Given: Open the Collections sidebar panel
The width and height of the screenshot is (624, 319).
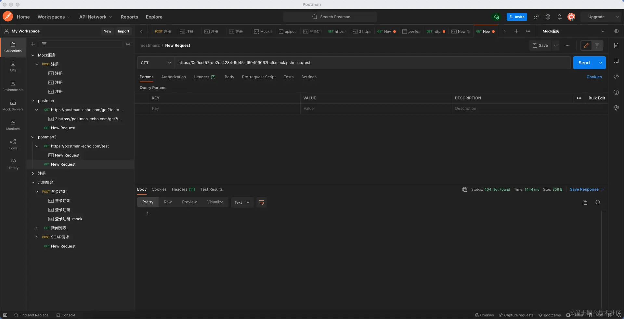Looking at the screenshot, I should (x=13, y=47).
